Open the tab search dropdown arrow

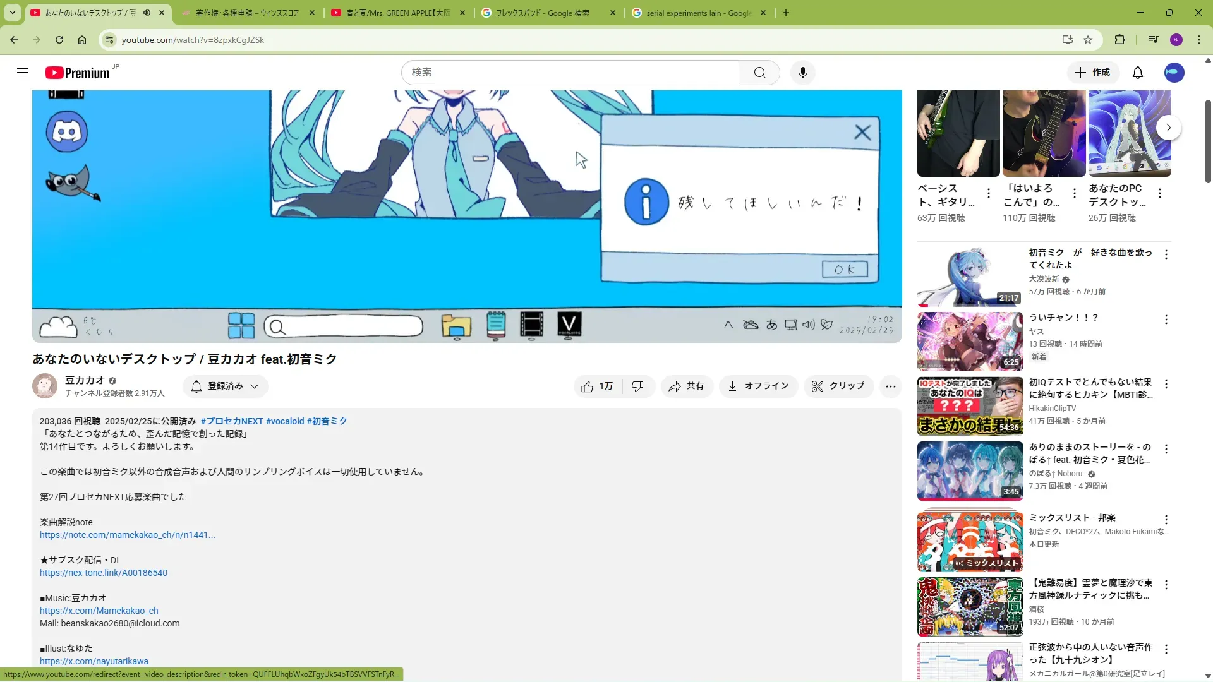[13, 13]
